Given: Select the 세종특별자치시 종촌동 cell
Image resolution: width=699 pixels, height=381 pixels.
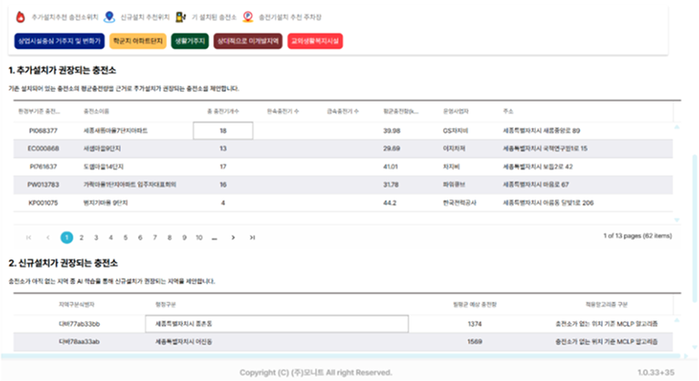Looking at the screenshot, I should click(x=276, y=323).
